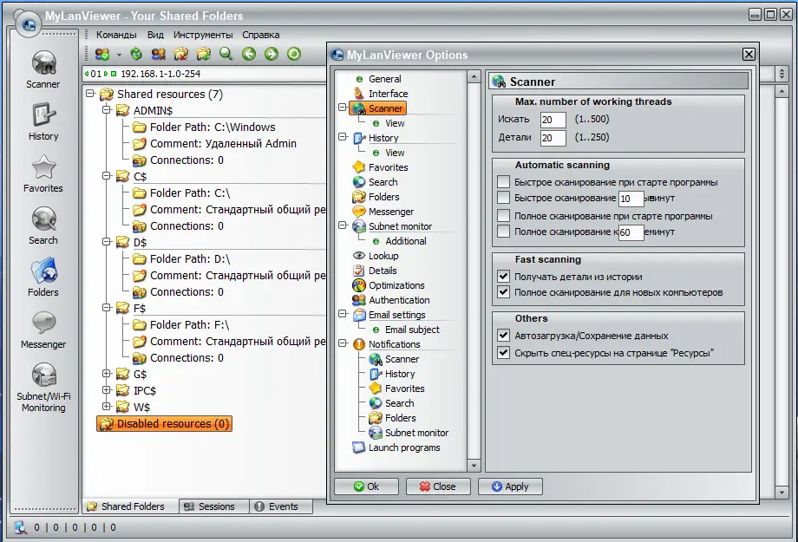The width and height of the screenshot is (798, 542).
Task: Open Subnet/Wi-Fi Monitoring in the sidebar
Action: (43, 387)
